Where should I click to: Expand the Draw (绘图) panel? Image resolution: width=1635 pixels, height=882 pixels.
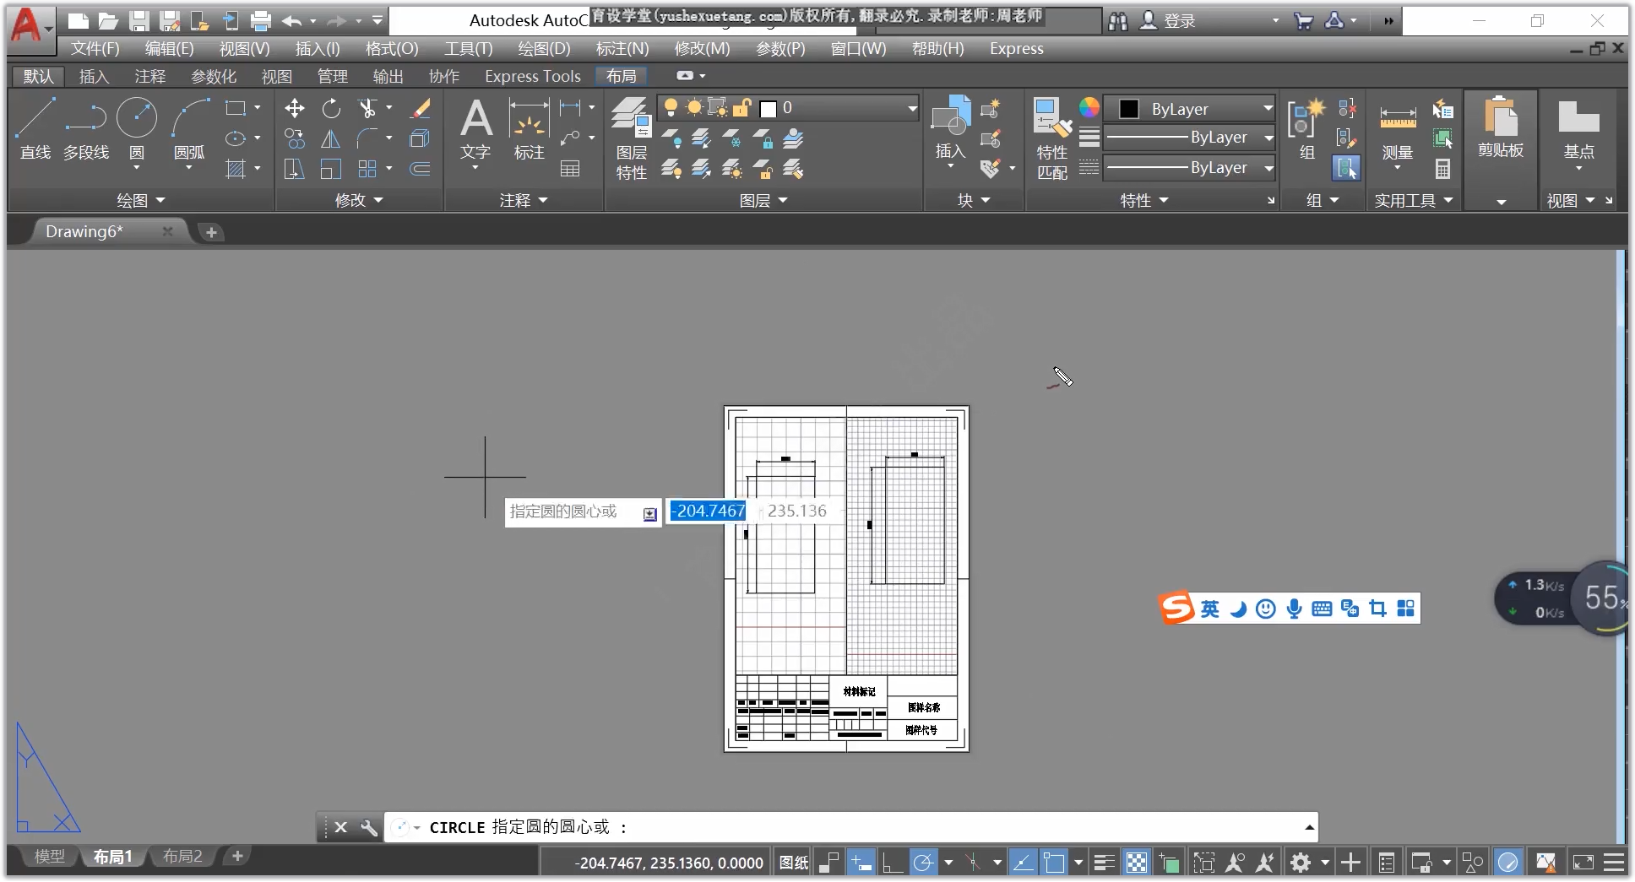(140, 201)
